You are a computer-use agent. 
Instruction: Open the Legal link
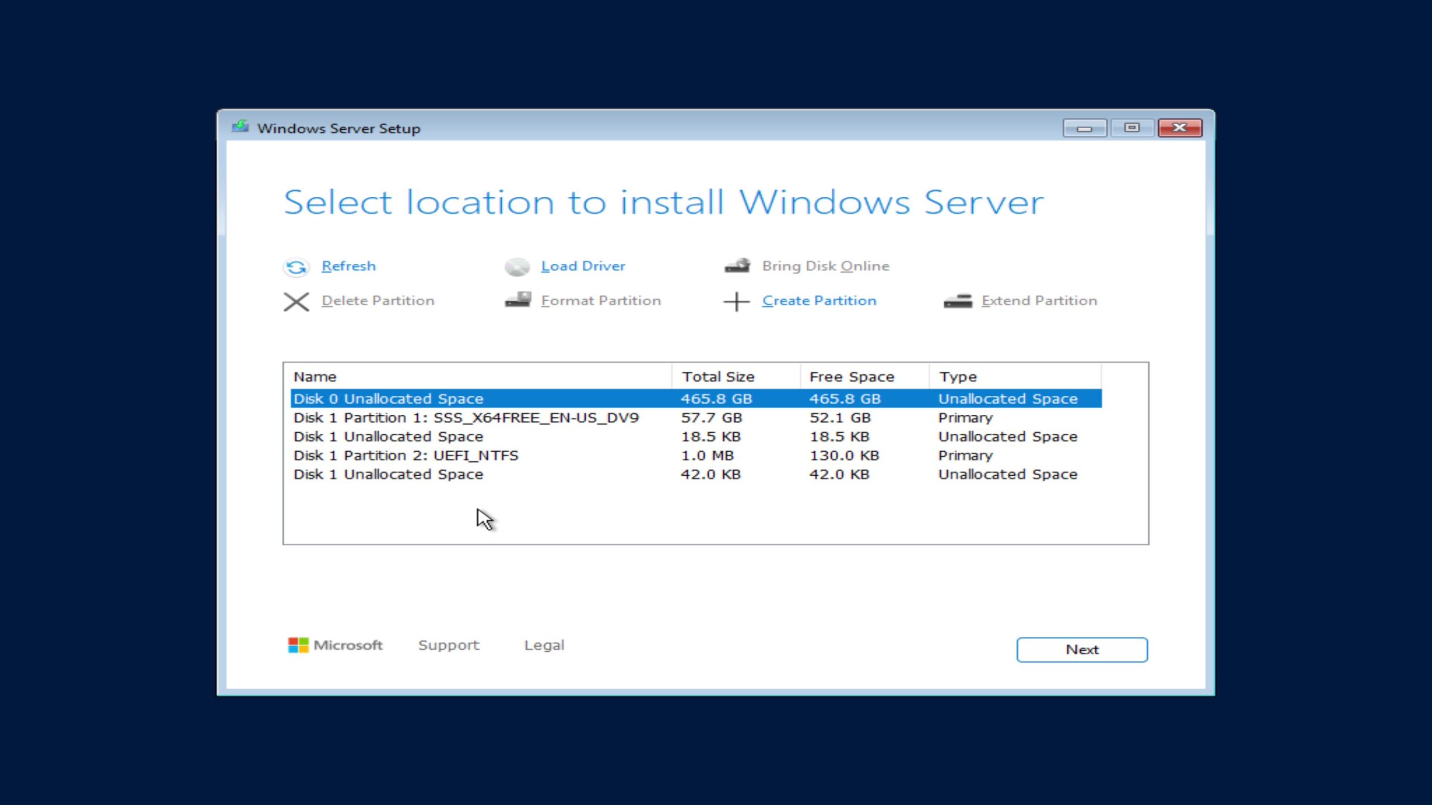coord(544,645)
